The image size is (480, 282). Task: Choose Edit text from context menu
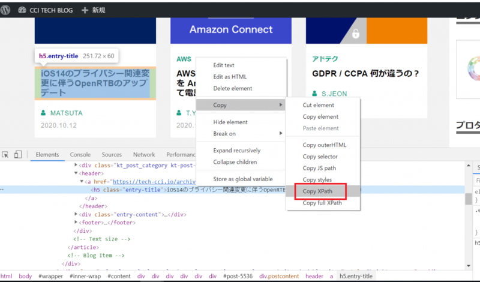pyautogui.click(x=224, y=65)
